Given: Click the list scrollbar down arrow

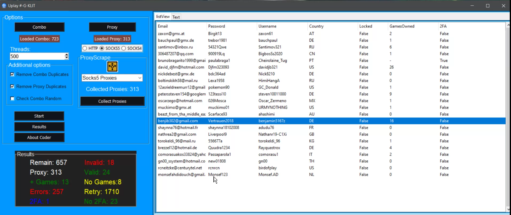Looking at the screenshot, I should [x=508, y=209].
